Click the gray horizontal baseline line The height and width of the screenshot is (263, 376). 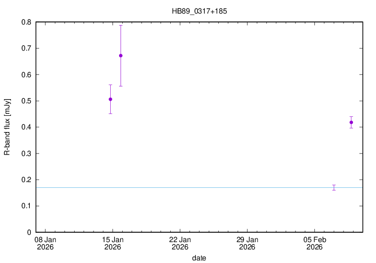[x=209, y=187]
